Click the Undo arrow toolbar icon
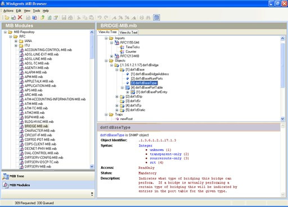288x207 pixels. click(100, 17)
